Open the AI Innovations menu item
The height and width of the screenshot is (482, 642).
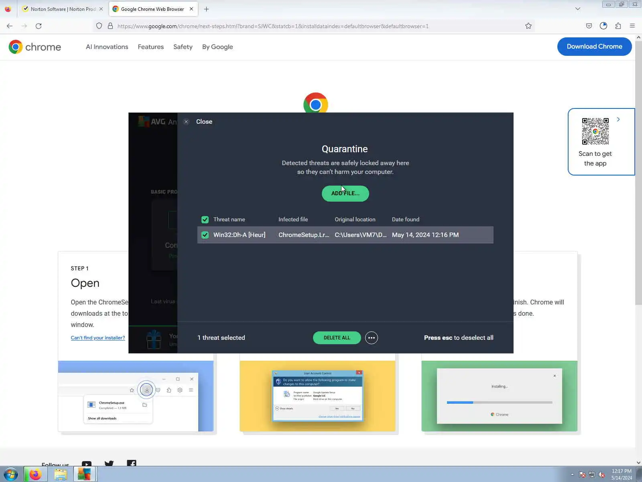(107, 47)
